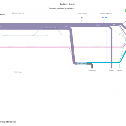Click the IEA Sankey Diagram title
This screenshot has height=126, width=126.
click(67, 4)
